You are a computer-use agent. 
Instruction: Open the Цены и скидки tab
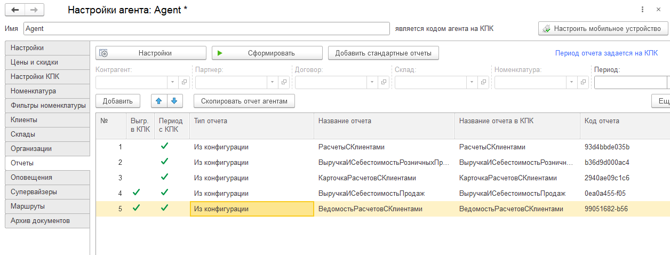(x=47, y=62)
